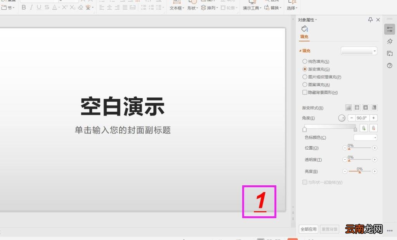Open the 替换 replace tool
Image resolution: width=397 pixels, height=240 pixels.
(x=274, y=8)
